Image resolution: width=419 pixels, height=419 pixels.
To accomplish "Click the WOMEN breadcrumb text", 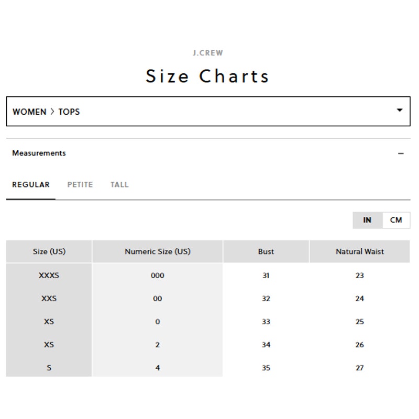I will (x=29, y=112).
